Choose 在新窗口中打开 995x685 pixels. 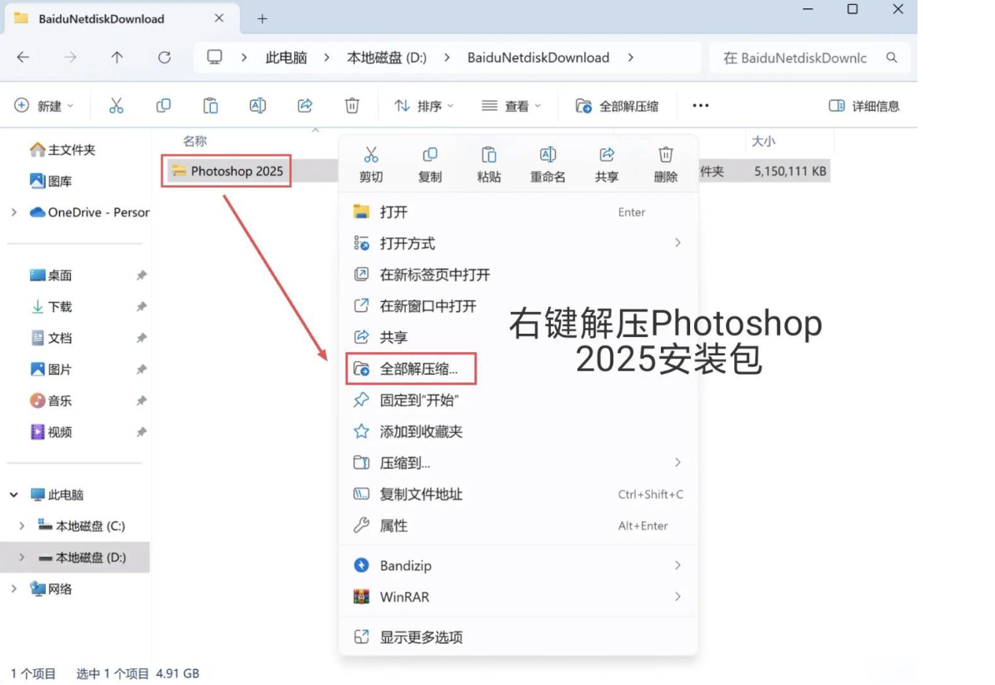click(518, 306)
